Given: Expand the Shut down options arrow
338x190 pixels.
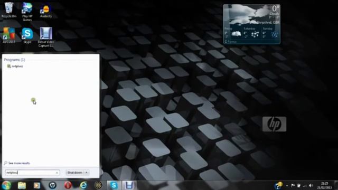Looking at the screenshot, I should click(87, 173).
